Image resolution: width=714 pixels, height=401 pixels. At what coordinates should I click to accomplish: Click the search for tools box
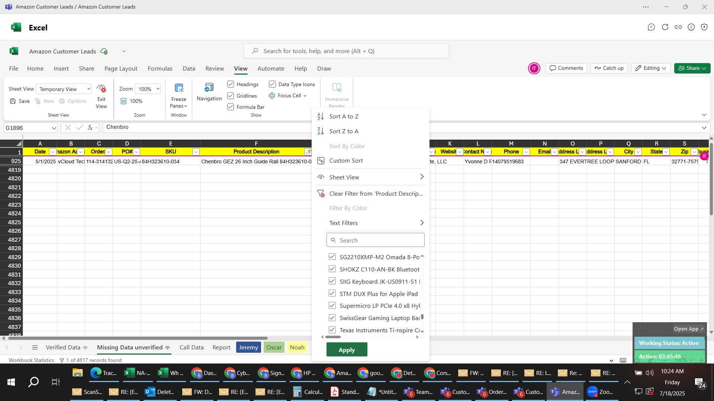pos(346,51)
